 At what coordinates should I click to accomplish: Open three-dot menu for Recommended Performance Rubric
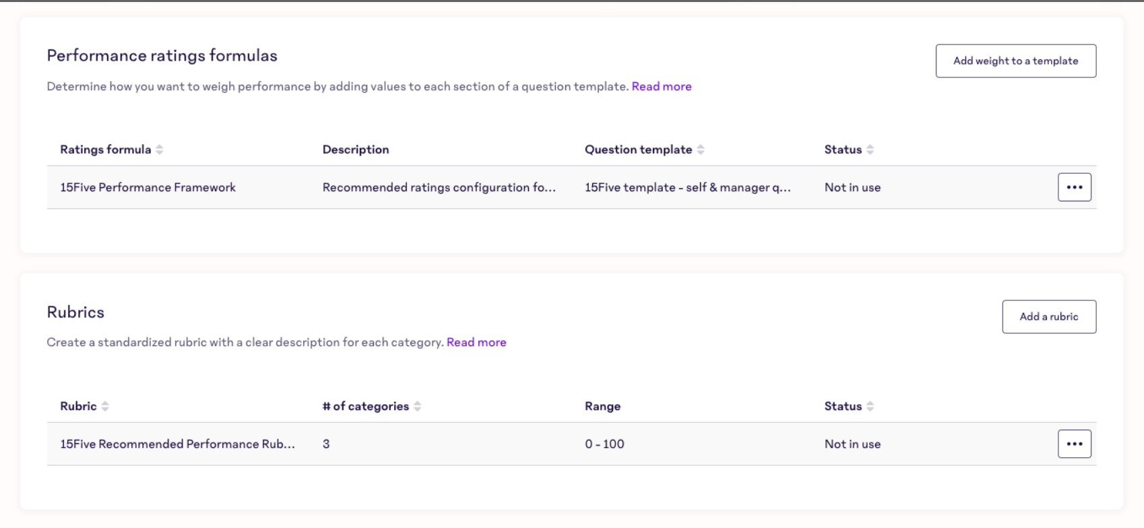tap(1074, 444)
